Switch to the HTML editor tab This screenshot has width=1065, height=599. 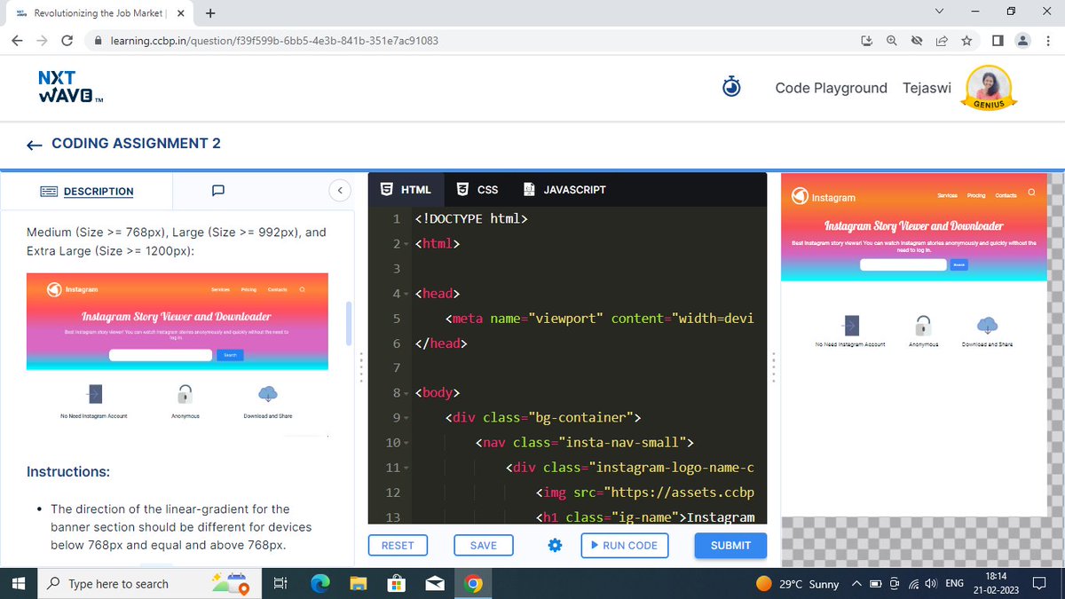(x=406, y=190)
